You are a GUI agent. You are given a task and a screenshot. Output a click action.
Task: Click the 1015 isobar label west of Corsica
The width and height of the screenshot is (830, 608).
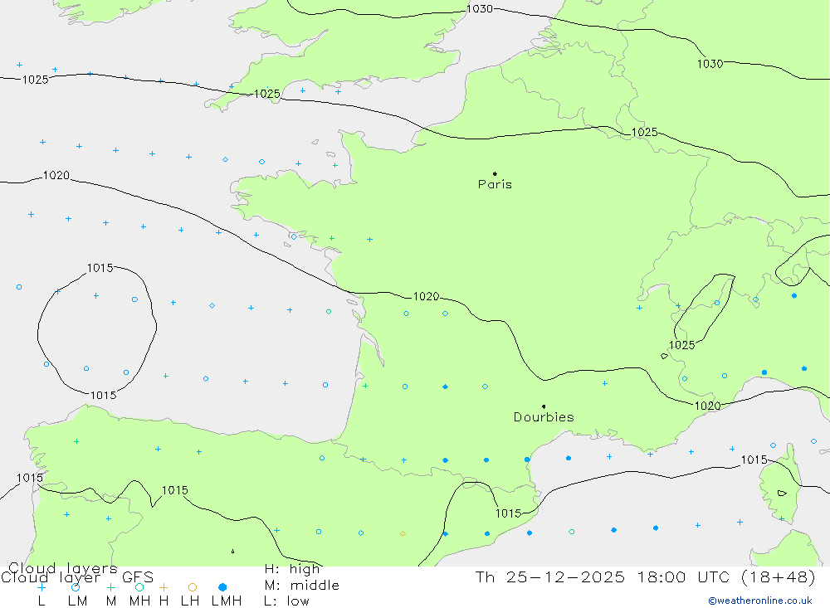(754, 460)
